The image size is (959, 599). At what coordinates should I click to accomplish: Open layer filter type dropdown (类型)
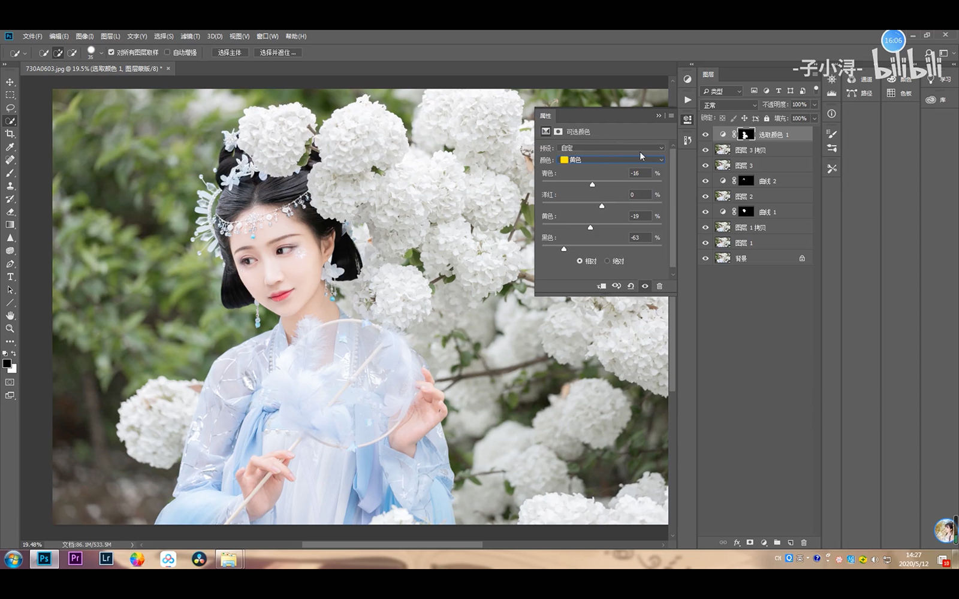(722, 91)
